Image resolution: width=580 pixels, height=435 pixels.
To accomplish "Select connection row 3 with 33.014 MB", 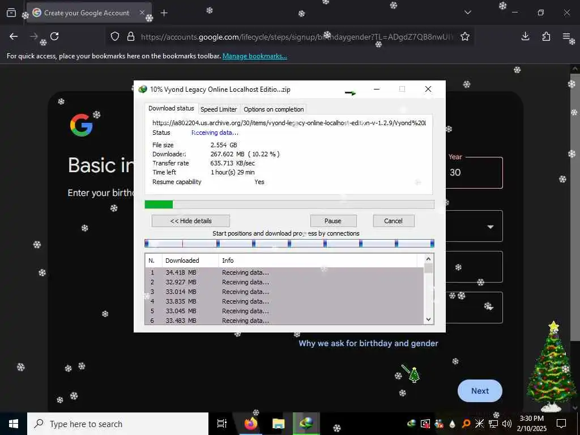I will 284,292.
